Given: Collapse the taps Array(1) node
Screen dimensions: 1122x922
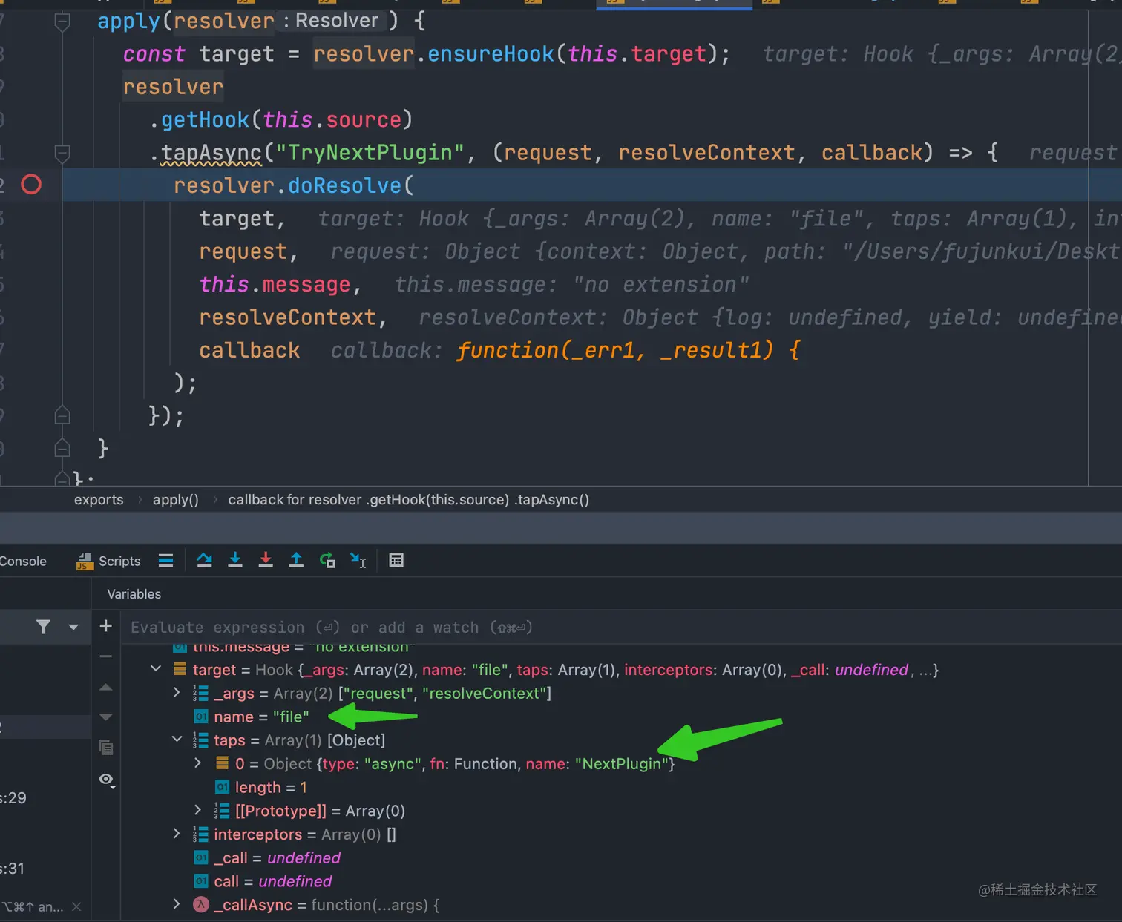Looking at the screenshot, I should tap(177, 740).
